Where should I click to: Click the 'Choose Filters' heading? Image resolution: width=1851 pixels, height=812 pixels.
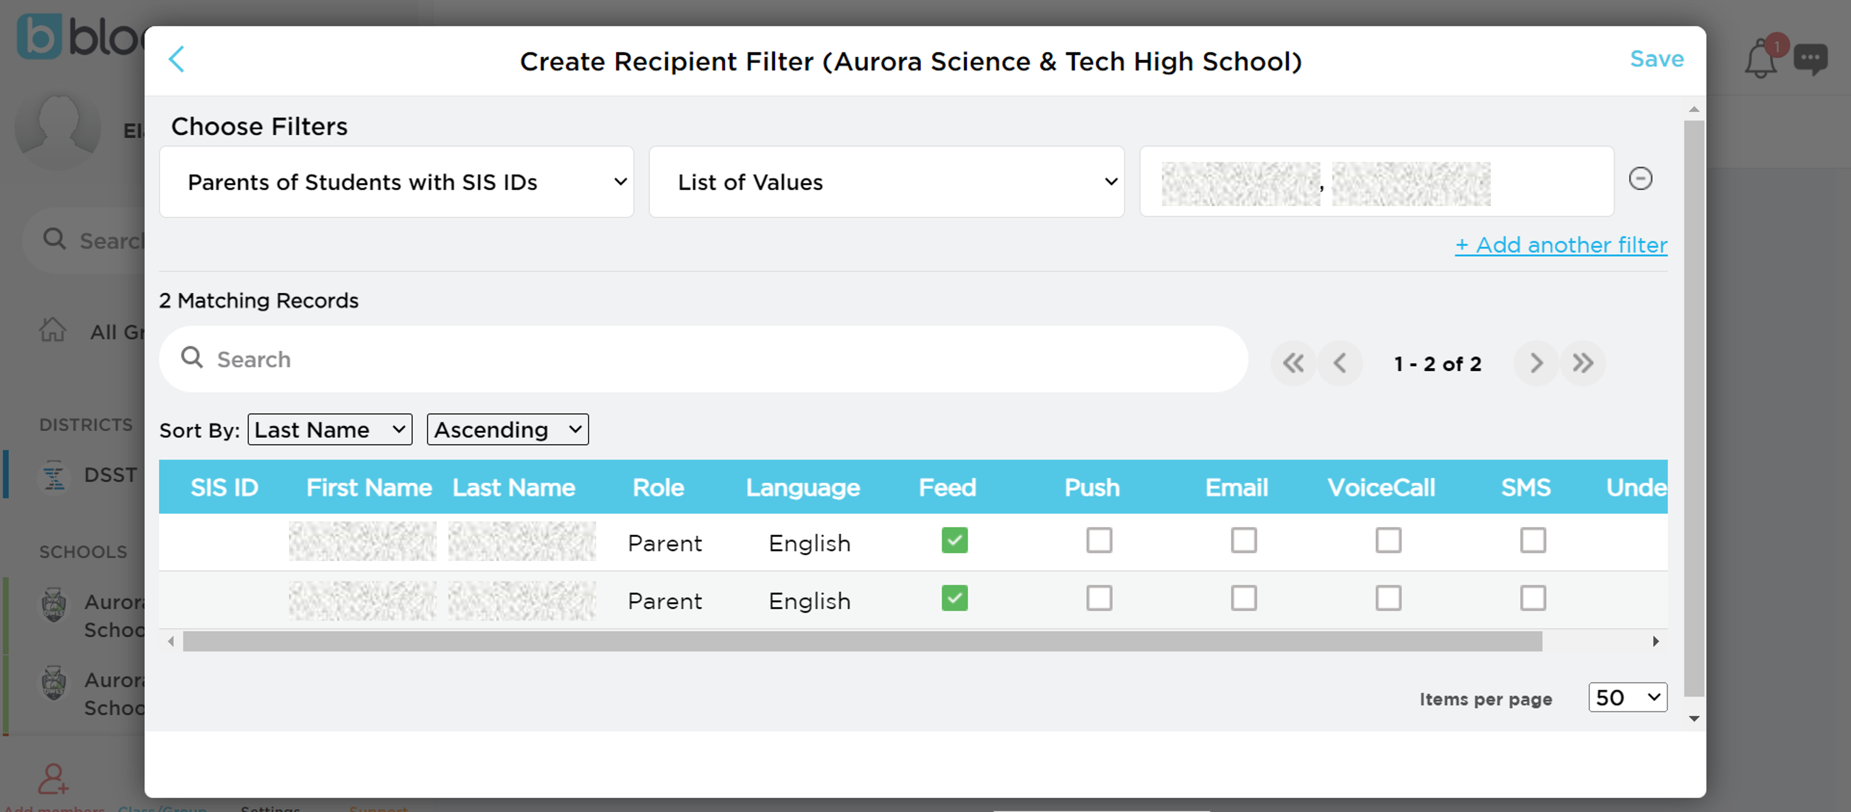[259, 126]
